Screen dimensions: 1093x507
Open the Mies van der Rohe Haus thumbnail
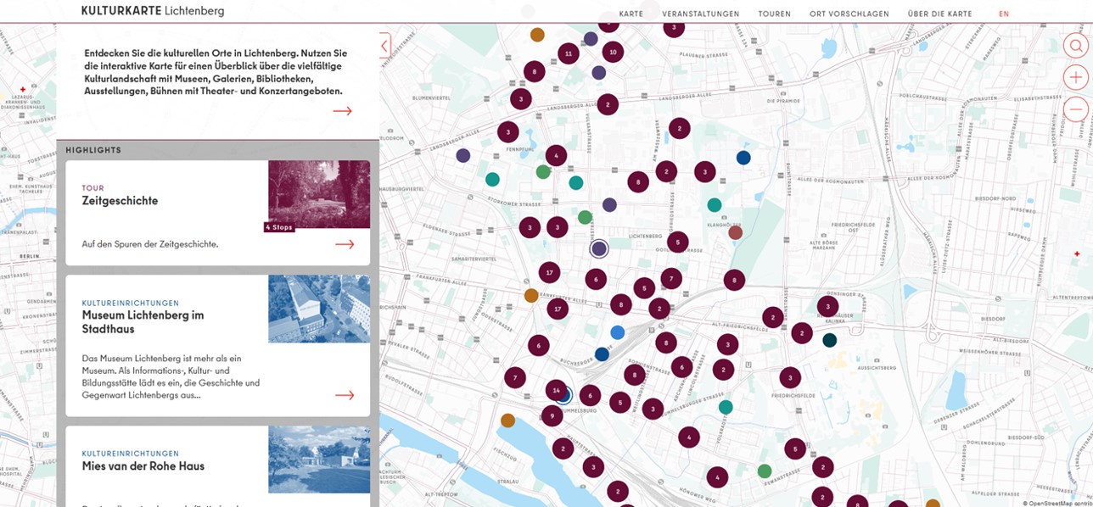(x=319, y=460)
